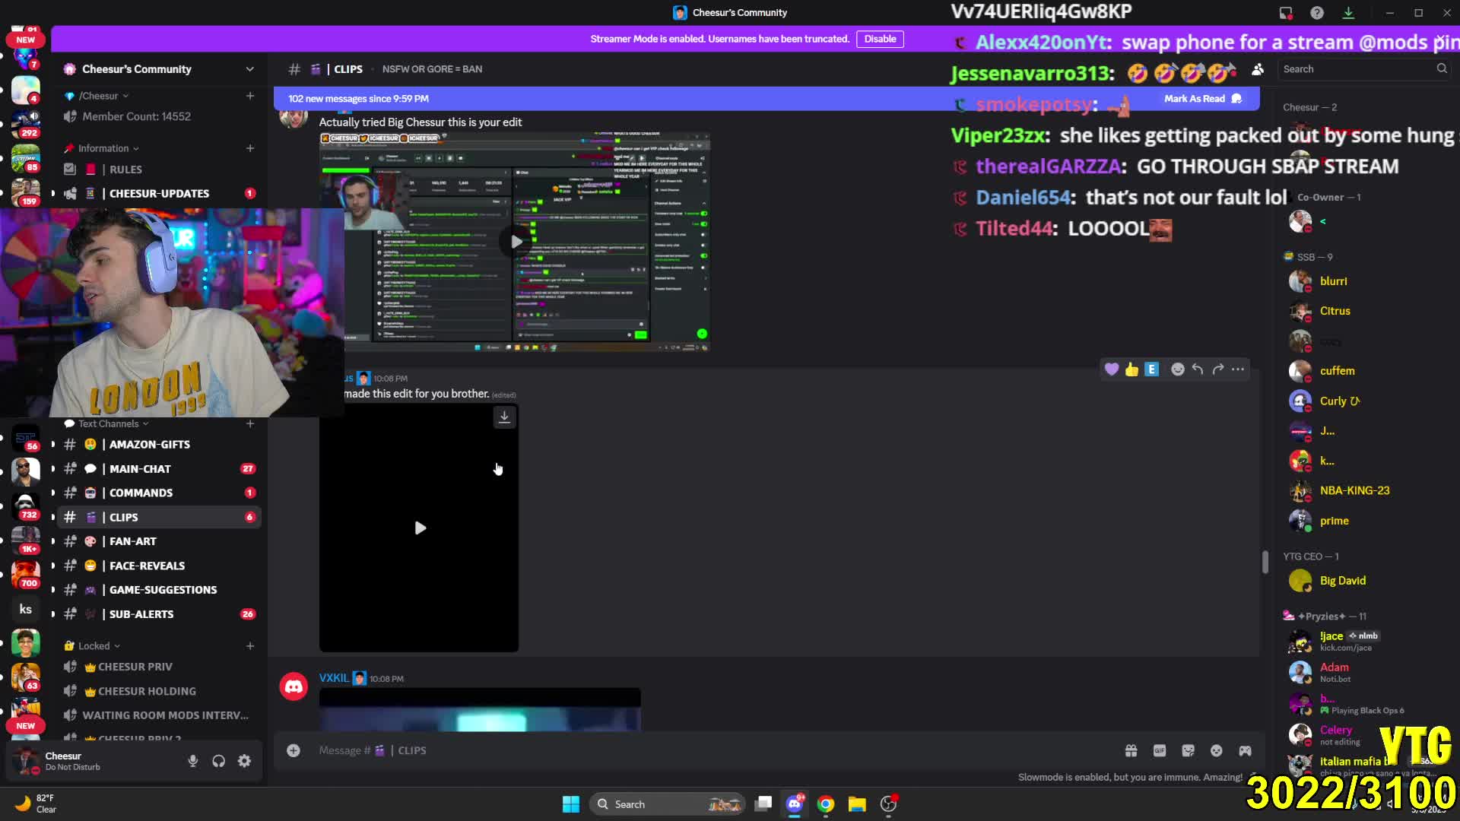Add a channel to /Cheesur category
This screenshot has height=821, width=1460.
tap(250, 96)
